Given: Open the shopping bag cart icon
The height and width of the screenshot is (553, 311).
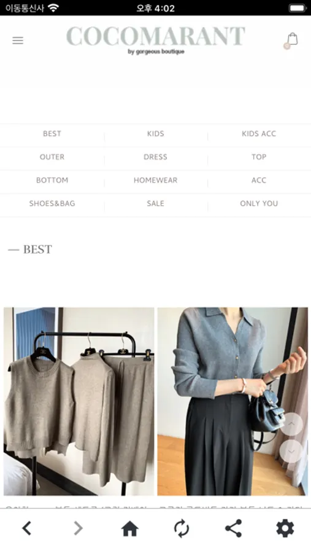Looking at the screenshot, I should pyautogui.click(x=292, y=39).
